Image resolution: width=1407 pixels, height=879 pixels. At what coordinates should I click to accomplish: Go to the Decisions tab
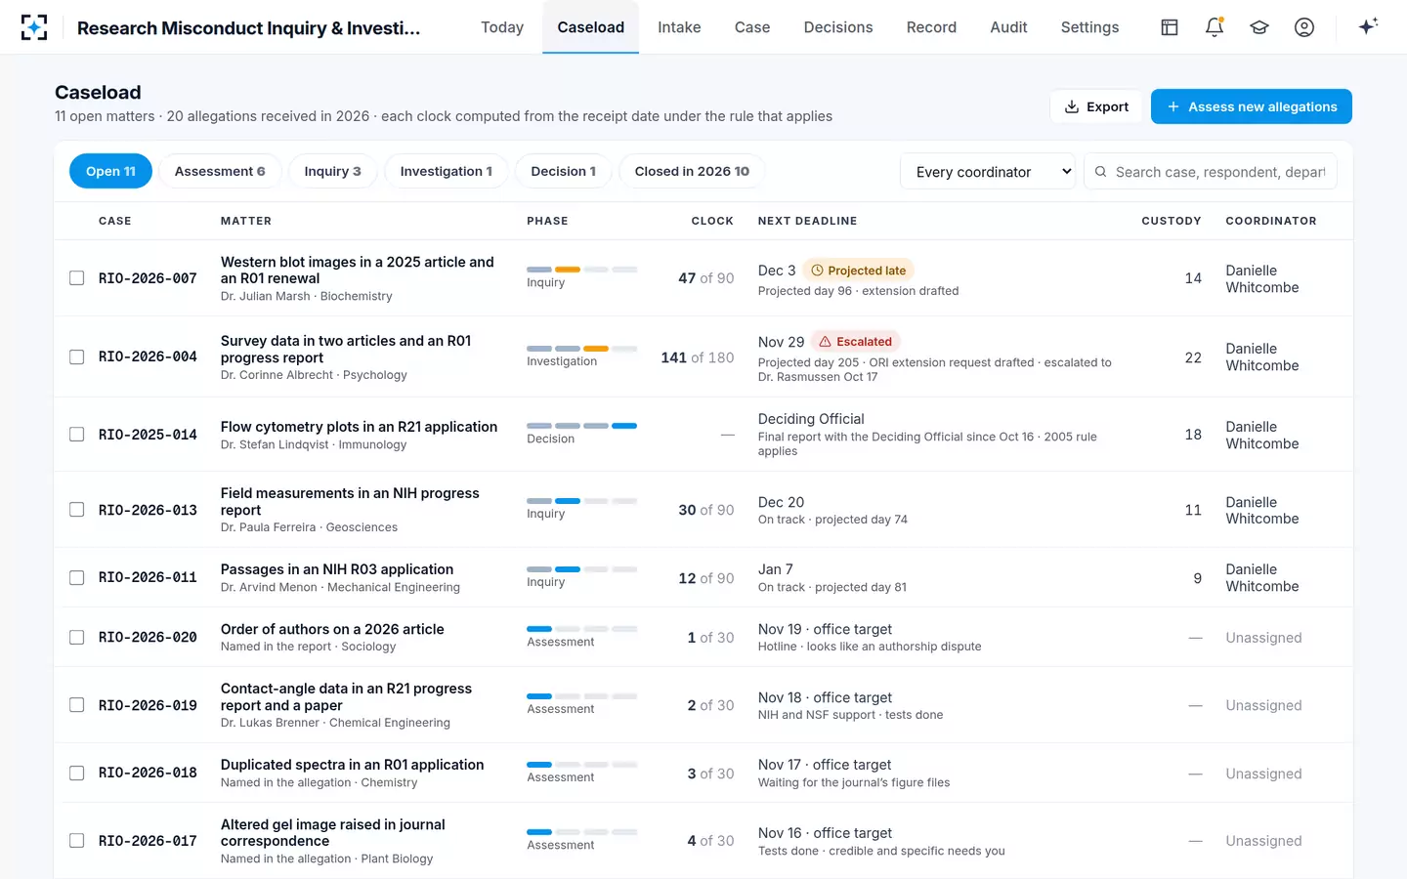(838, 27)
